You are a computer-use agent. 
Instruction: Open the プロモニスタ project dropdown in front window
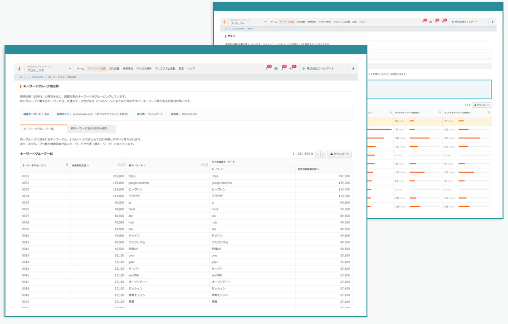point(49,68)
